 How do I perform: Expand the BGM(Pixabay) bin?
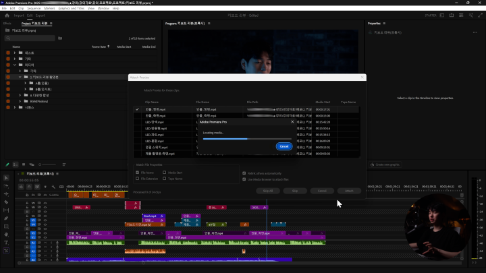pyautogui.click(x=20, y=101)
